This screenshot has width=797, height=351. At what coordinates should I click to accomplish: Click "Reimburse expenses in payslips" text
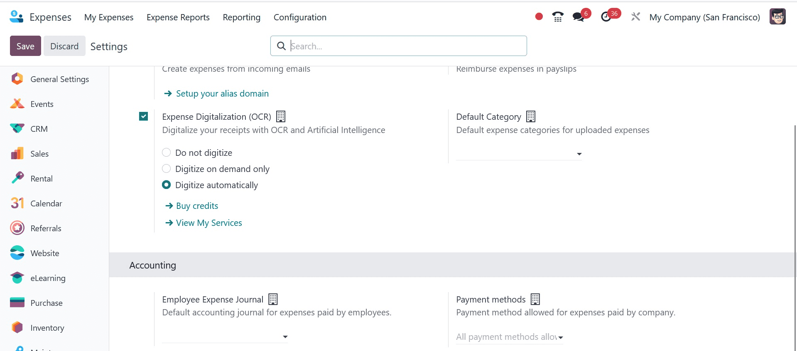pos(516,69)
